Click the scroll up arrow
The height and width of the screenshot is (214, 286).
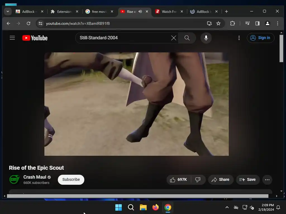pyautogui.click(x=281, y=33)
